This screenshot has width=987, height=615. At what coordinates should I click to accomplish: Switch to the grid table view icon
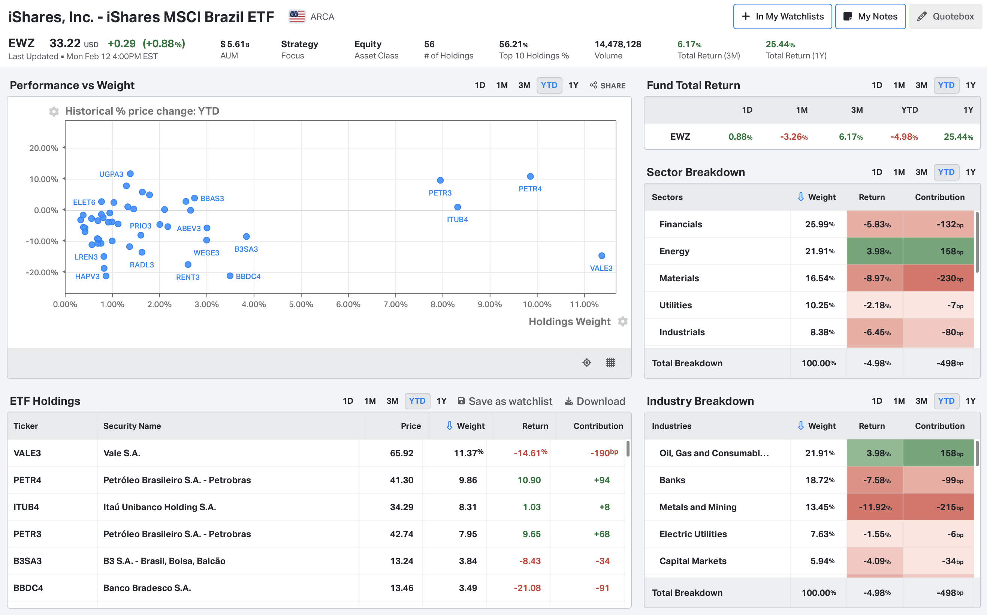[610, 363]
